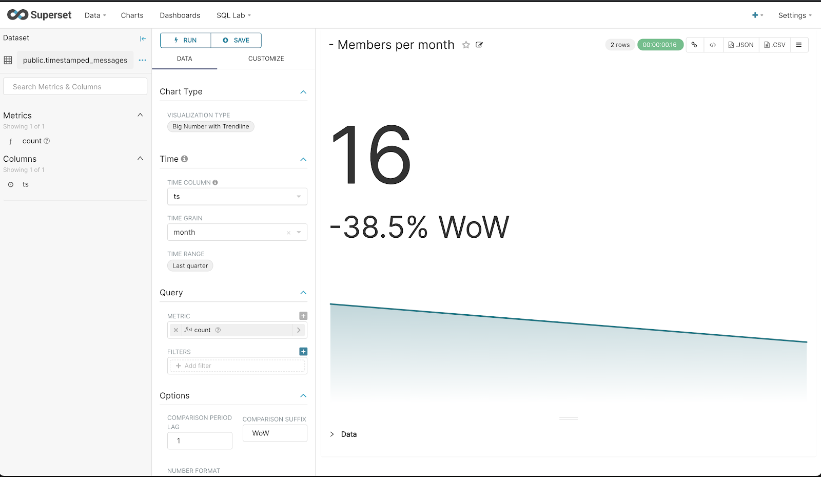Open the Dashboards menu
This screenshot has width=821, height=477.
(x=180, y=15)
